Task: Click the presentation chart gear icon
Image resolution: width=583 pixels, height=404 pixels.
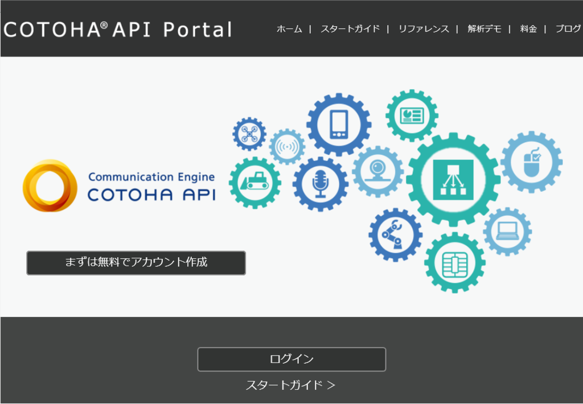Action: coord(412,115)
